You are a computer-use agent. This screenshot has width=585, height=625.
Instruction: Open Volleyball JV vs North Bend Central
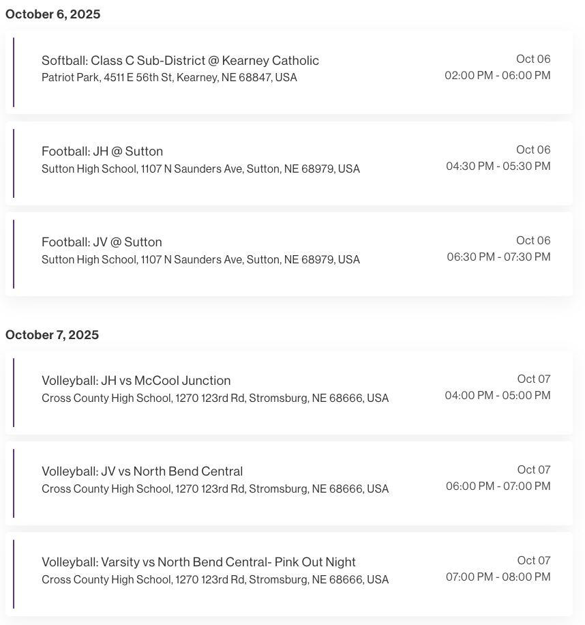click(142, 471)
